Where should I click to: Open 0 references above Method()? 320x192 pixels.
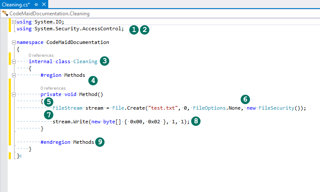tap(53, 88)
